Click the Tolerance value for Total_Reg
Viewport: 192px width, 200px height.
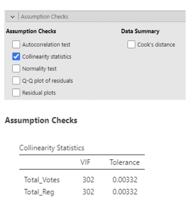125,192
